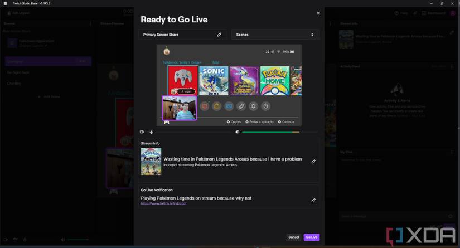460x248 pixels.
Task: Toggle the microphone icon in the background bottom bar
Action: tap(25, 240)
